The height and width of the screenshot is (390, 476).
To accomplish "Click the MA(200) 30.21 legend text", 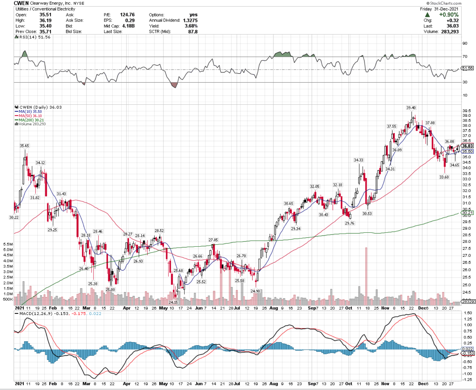I will click(x=31, y=120).
